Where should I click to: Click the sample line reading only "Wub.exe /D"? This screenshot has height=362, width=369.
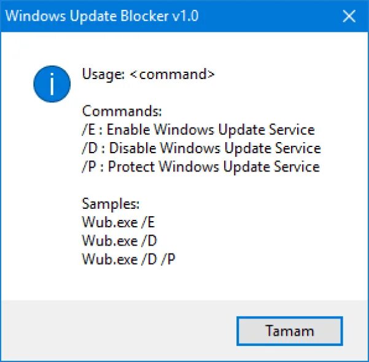point(119,240)
